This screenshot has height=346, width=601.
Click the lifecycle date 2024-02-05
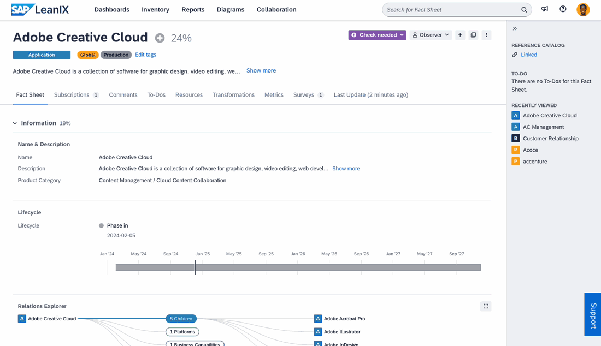point(121,235)
